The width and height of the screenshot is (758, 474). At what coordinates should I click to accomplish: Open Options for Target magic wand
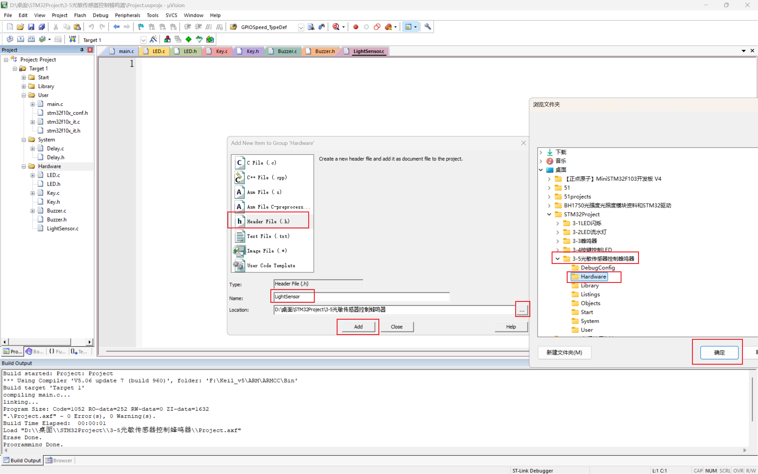tap(153, 39)
